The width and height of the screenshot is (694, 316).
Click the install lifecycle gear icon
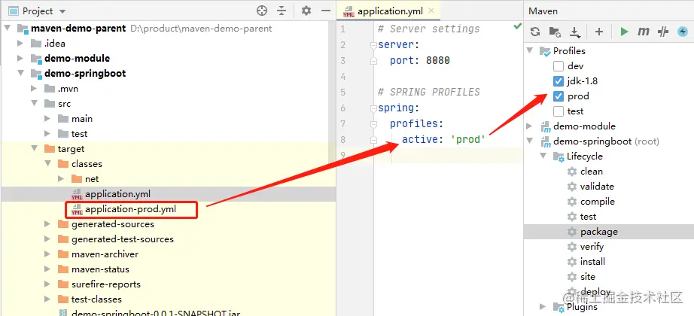point(572,262)
